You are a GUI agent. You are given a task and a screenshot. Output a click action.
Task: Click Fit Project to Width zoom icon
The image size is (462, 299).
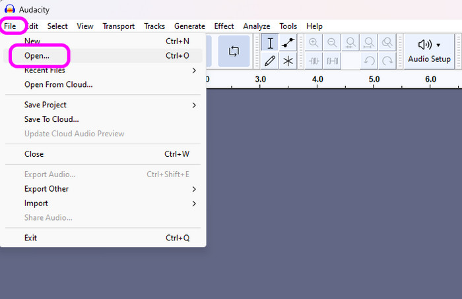point(368,43)
